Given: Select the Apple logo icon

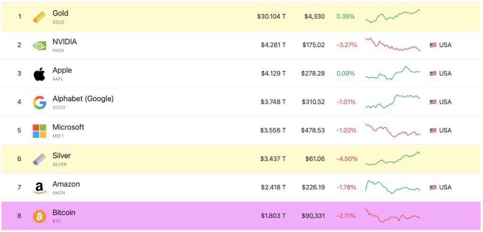Looking at the screenshot, I should [x=40, y=74].
